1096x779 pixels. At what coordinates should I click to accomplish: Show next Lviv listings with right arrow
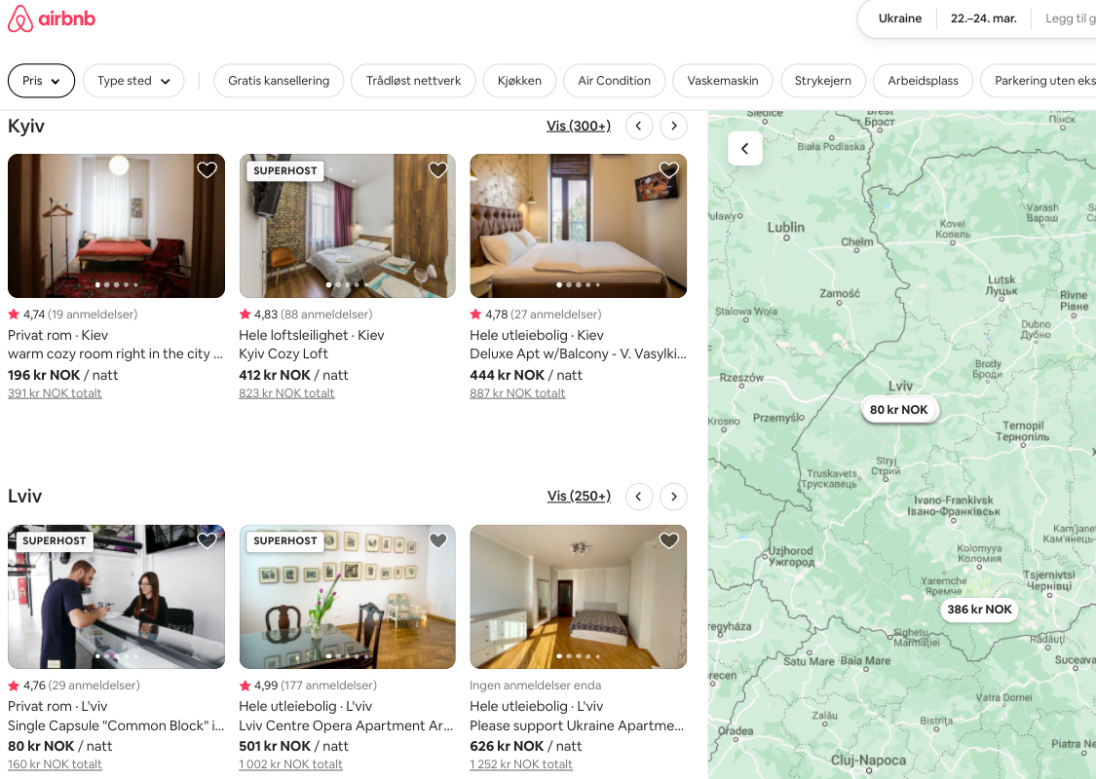coord(673,497)
